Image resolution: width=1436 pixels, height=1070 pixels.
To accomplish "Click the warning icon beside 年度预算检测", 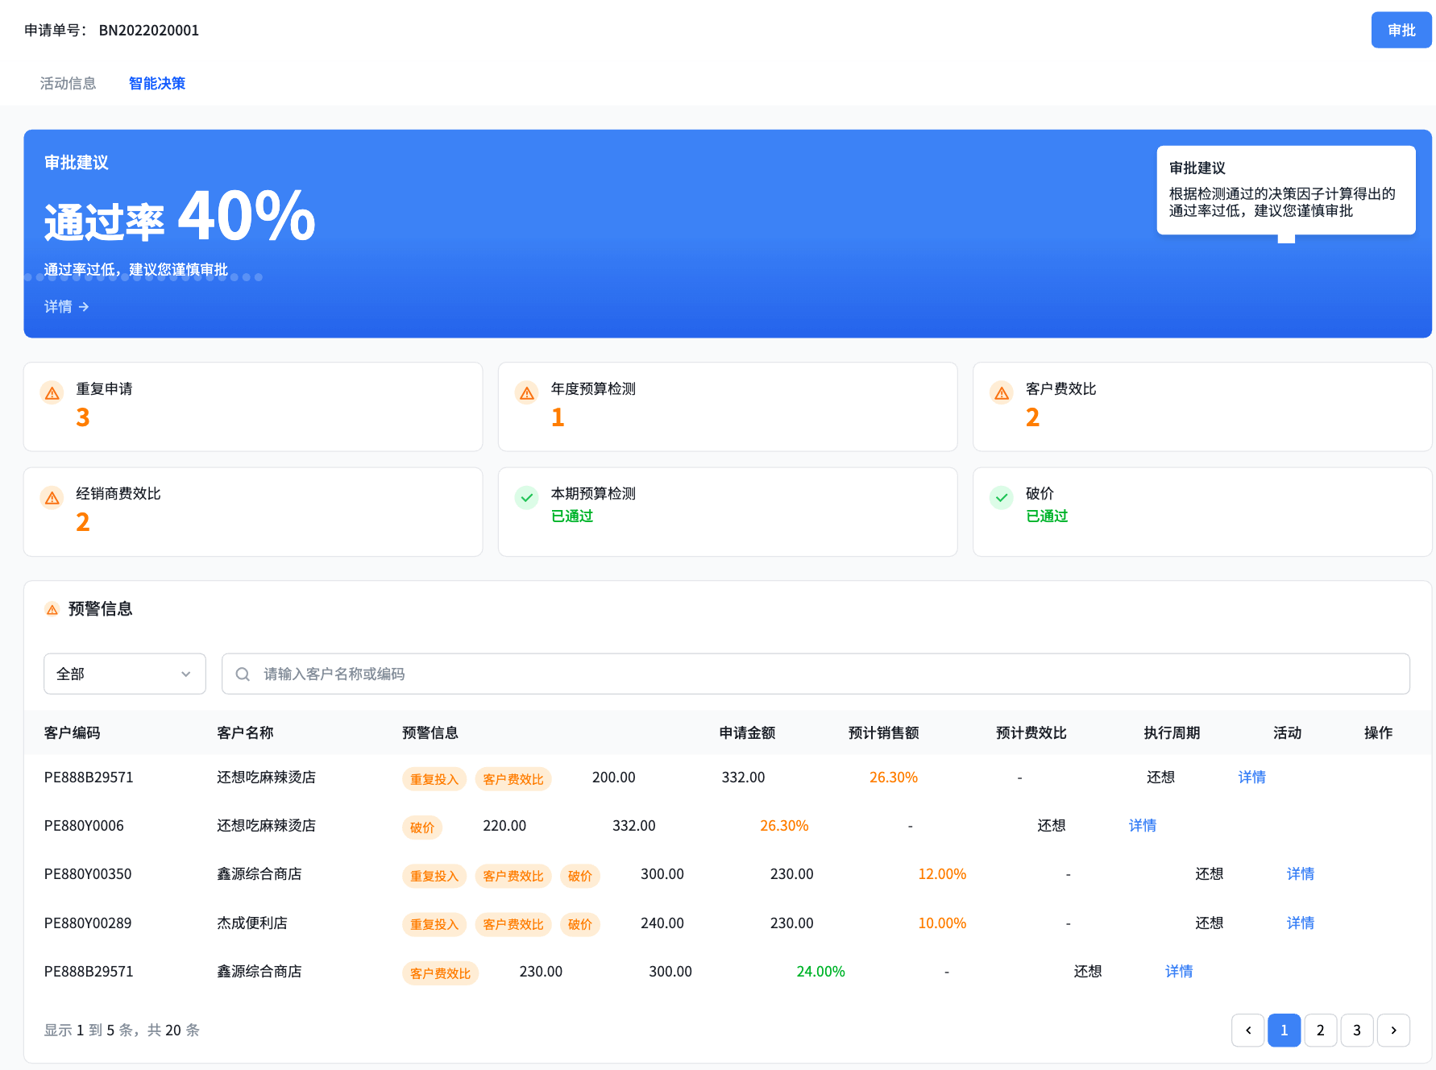I will (x=527, y=393).
